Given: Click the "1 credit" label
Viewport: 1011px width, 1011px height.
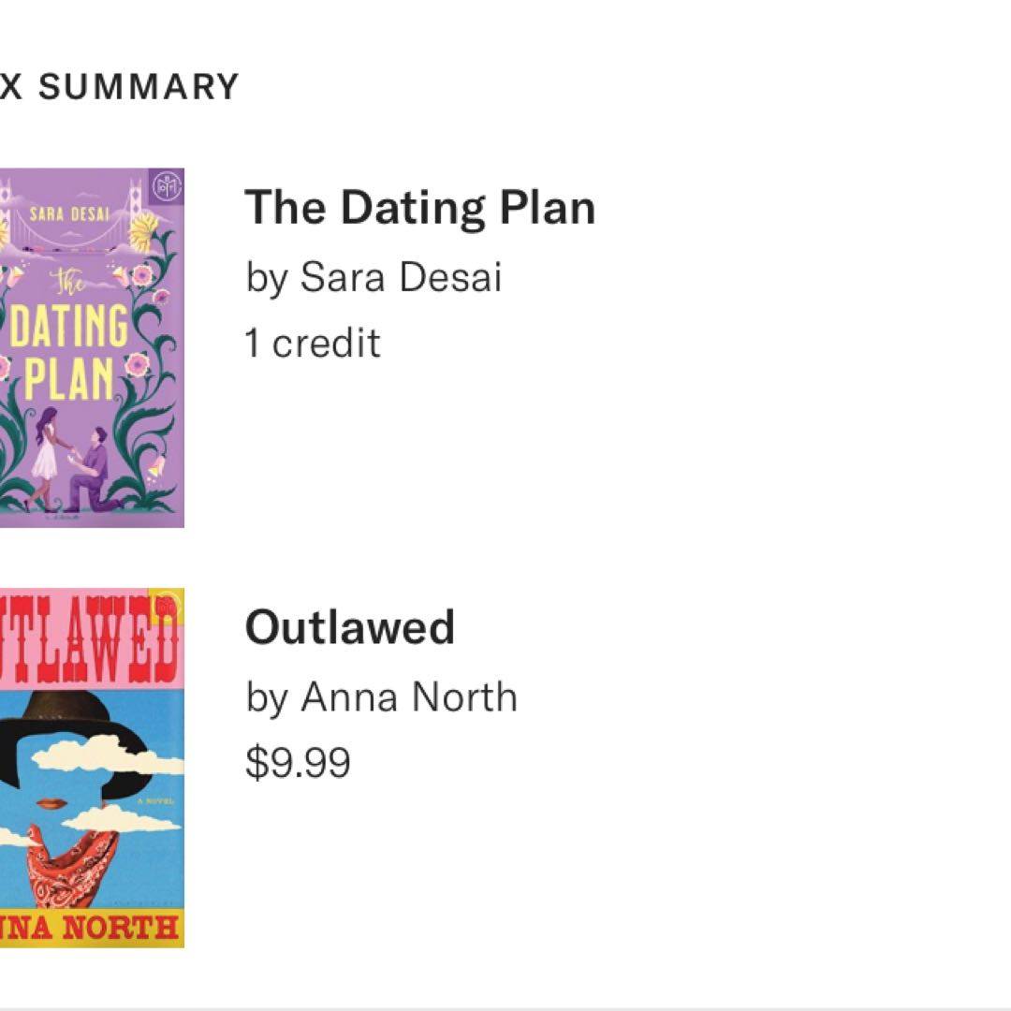Looking at the screenshot, I should [313, 344].
